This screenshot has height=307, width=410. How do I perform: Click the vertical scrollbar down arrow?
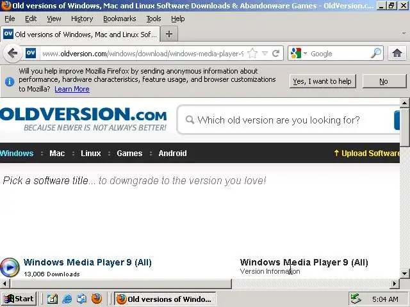click(x=404, y=274)
